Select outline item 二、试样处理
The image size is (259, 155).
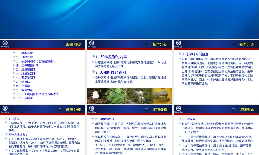[x=24, y=57]
